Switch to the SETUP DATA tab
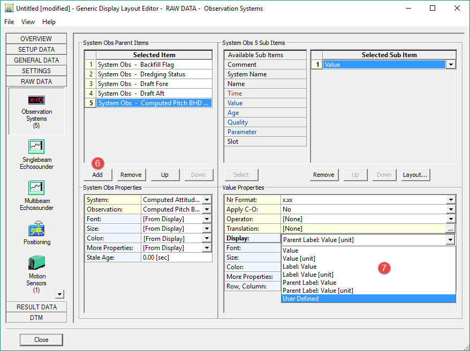Viewport: 470px width, 351px height. coord(36,50)
